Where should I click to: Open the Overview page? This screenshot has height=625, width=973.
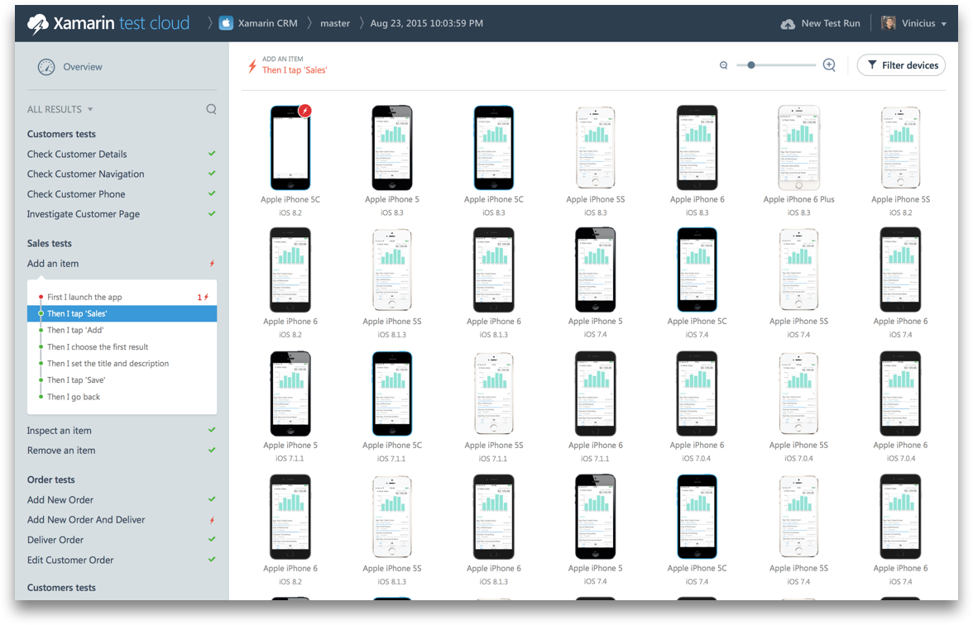point(83,67)
